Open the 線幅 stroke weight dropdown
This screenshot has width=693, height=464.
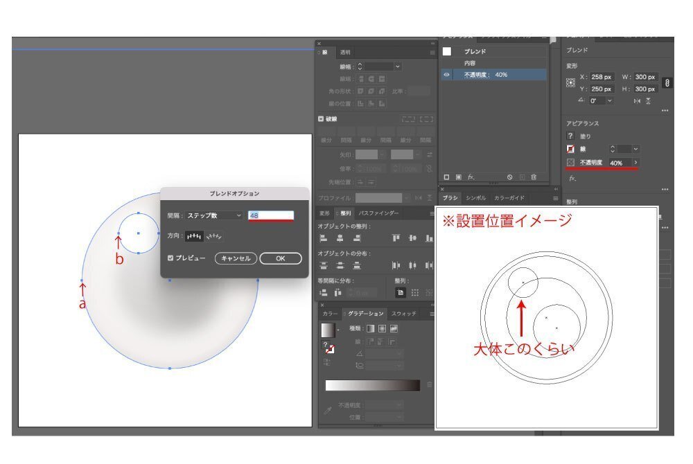point(398,66)
